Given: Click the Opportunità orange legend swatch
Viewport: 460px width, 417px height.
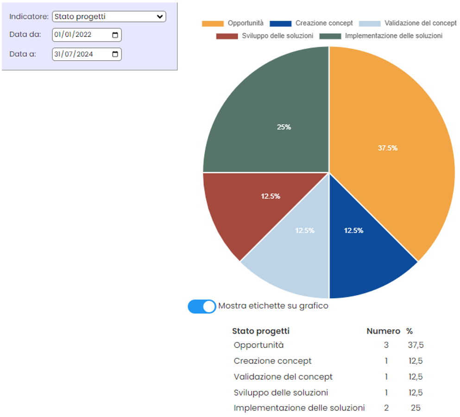Looking at the screenshot, I should pyautogui.click(x=213, y=24).
